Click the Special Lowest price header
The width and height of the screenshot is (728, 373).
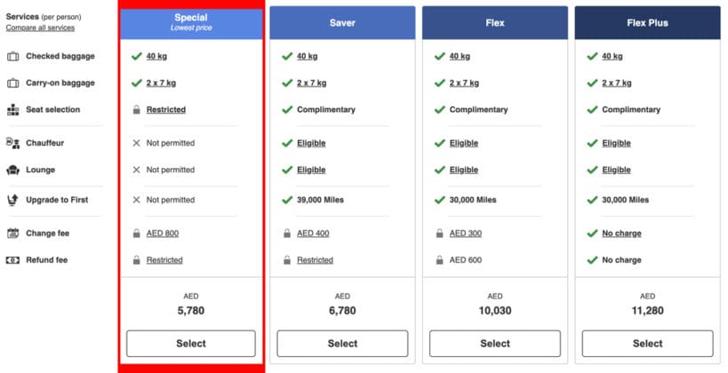point(191,23)
